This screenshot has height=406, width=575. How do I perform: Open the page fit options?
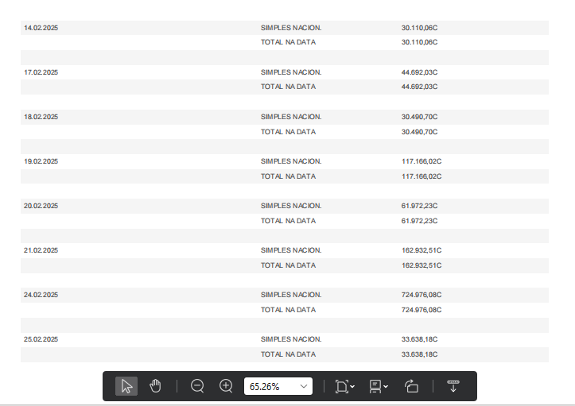click(344, 386)
